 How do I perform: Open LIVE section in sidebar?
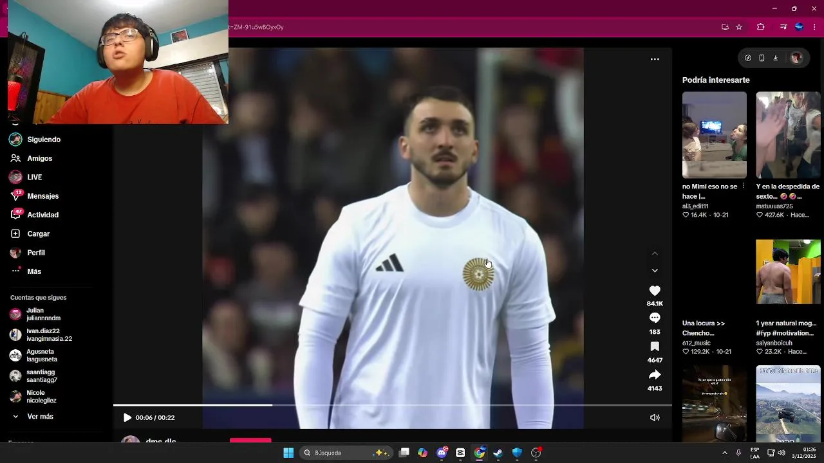click(35, 177)
